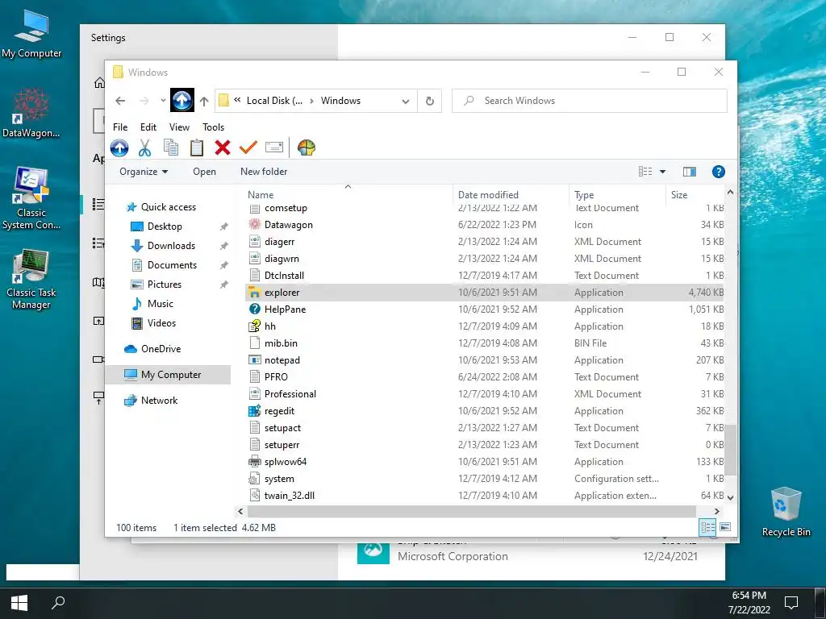The height and width of the screenshot is (619, 826).
Task: Open the regedit application icon
Action: (254, 411)
